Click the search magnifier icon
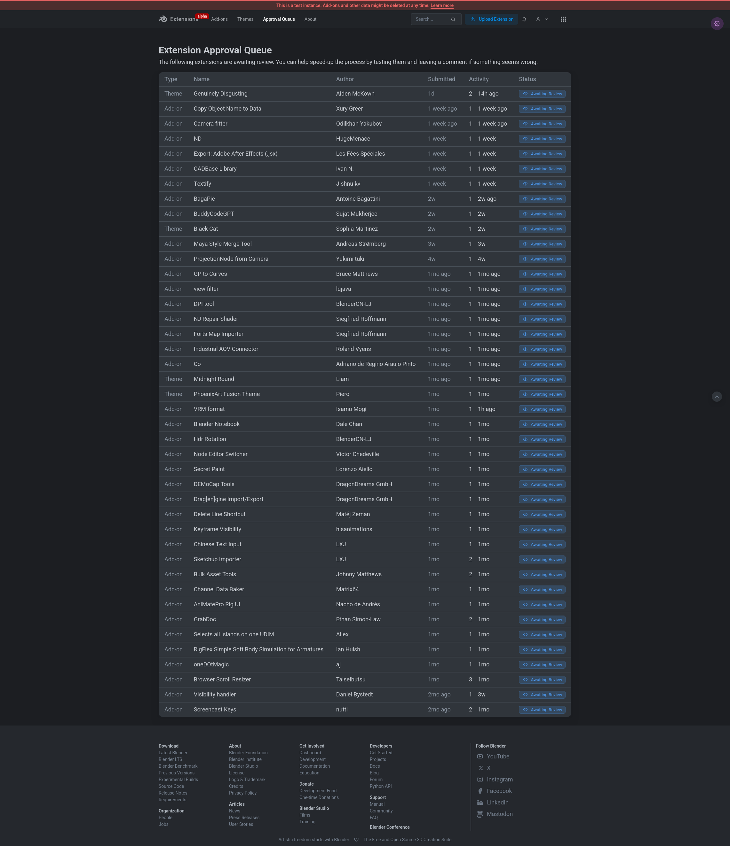730x846 pixels. pyautogui.click(x=453, y=19)
